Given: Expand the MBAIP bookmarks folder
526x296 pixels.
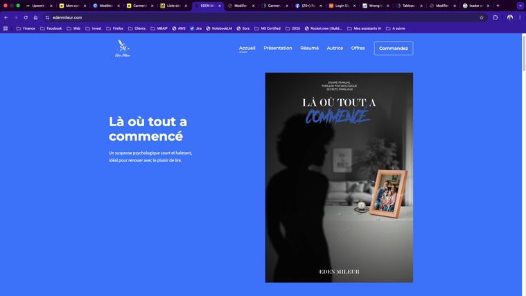Looking at the screenshot, I should pos(159,28).
